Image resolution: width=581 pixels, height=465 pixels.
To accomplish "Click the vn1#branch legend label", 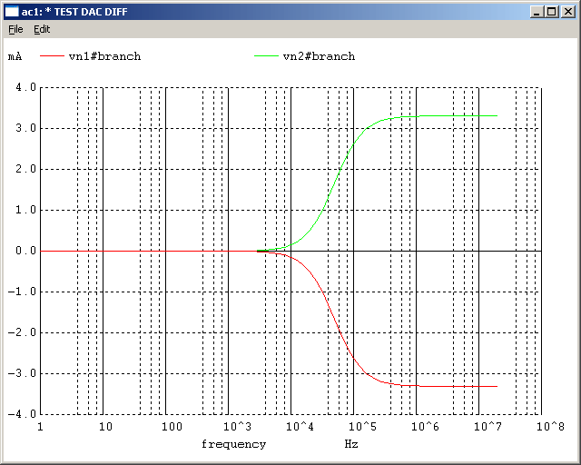I will click(105, 56).
